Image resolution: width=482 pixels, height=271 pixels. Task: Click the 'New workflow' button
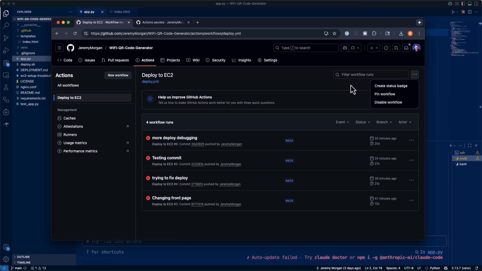118,75
